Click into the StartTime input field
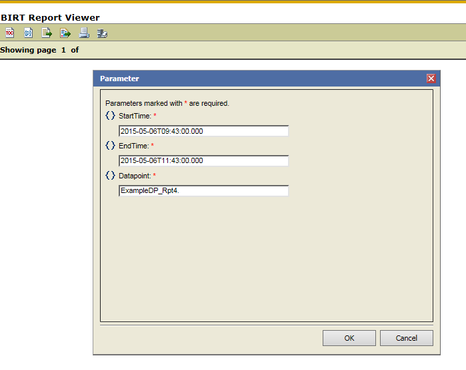The image size is (466, 370). [x=203, y=131]
